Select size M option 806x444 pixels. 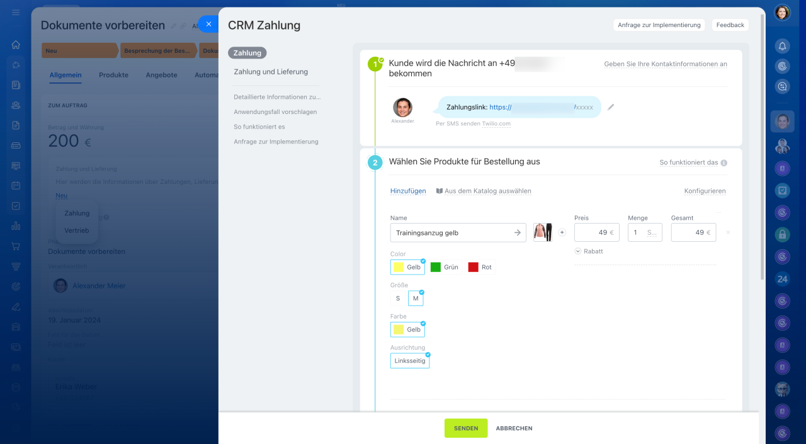(x=416, y=299)
